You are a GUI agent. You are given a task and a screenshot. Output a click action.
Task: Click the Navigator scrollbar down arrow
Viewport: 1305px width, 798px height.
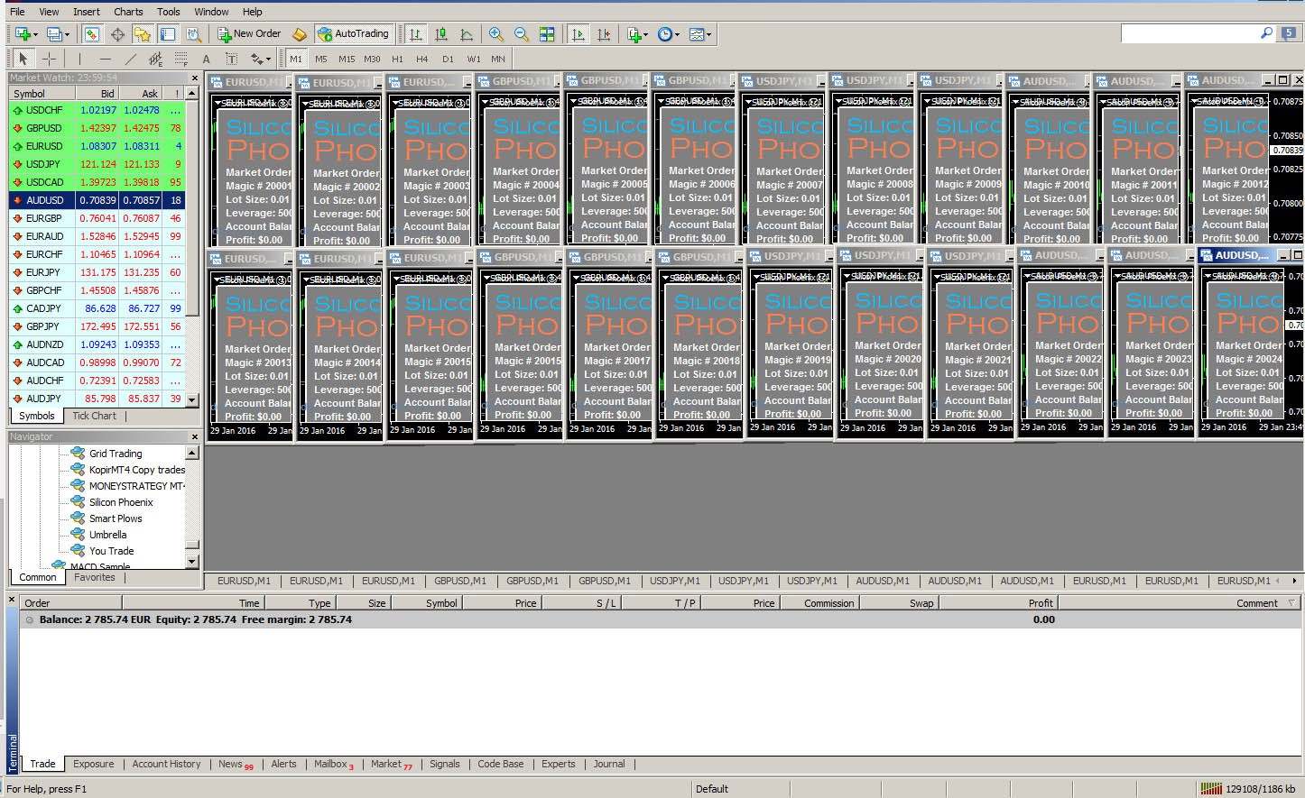click(192, 561)
